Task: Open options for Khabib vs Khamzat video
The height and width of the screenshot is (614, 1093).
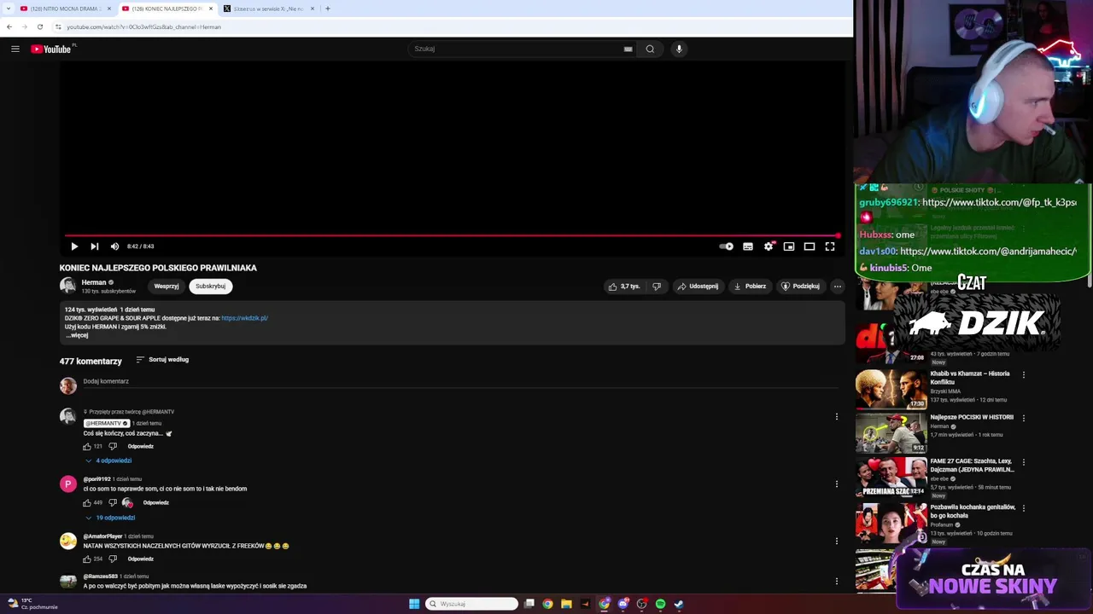Action: [1024, 374]
